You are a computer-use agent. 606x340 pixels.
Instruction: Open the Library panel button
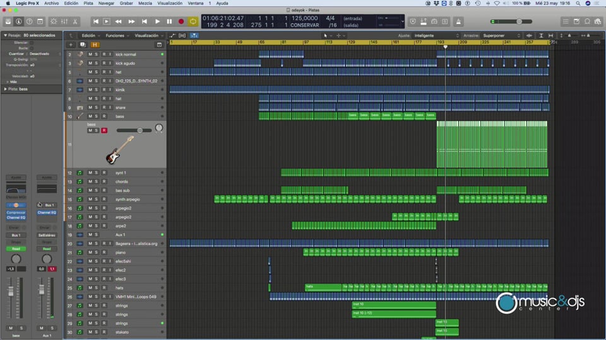click(x=8, y=21)
